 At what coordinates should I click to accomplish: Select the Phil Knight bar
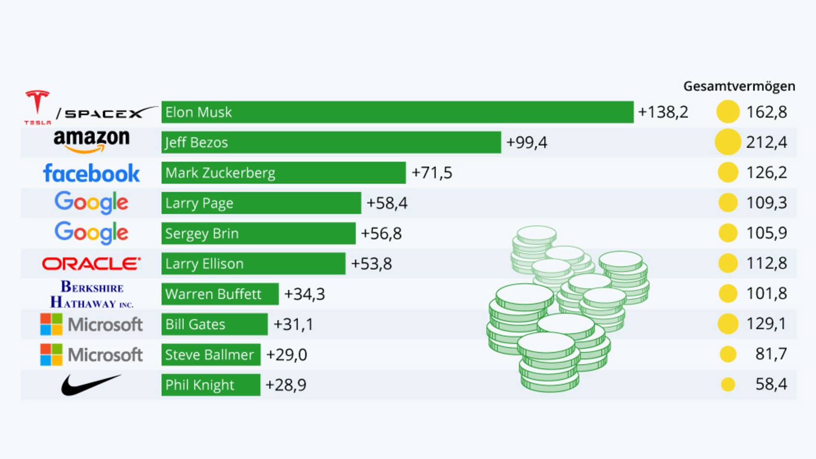[211, 385]
